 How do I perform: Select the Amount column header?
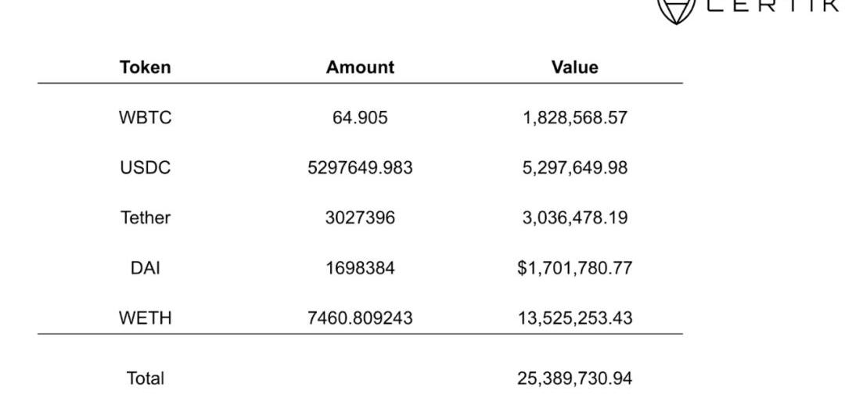pyautogui.click(x=360, y=67)
